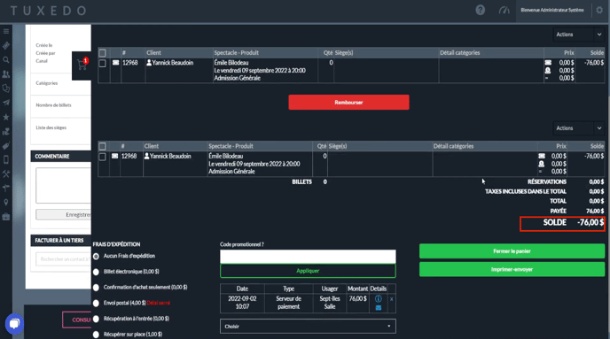View payment details via the info icon
610x339 pixels.
click(378, 298)
